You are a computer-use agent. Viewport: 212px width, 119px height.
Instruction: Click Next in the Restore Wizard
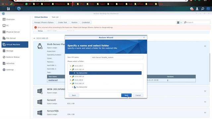[x=126, y=95]
